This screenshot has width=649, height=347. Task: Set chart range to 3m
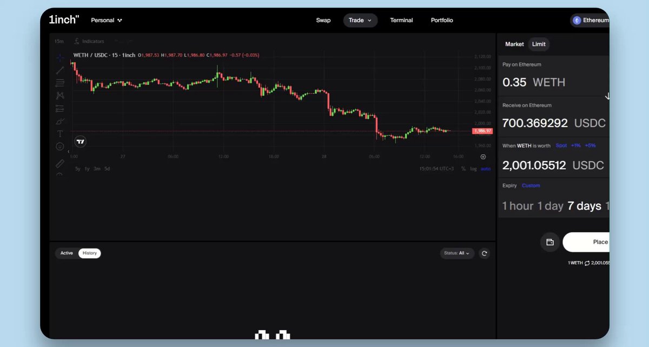pos(97,169)
